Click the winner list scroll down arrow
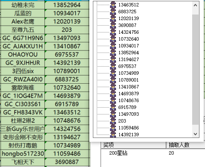Viewport: 205px width, 167px height. point(195,134)
